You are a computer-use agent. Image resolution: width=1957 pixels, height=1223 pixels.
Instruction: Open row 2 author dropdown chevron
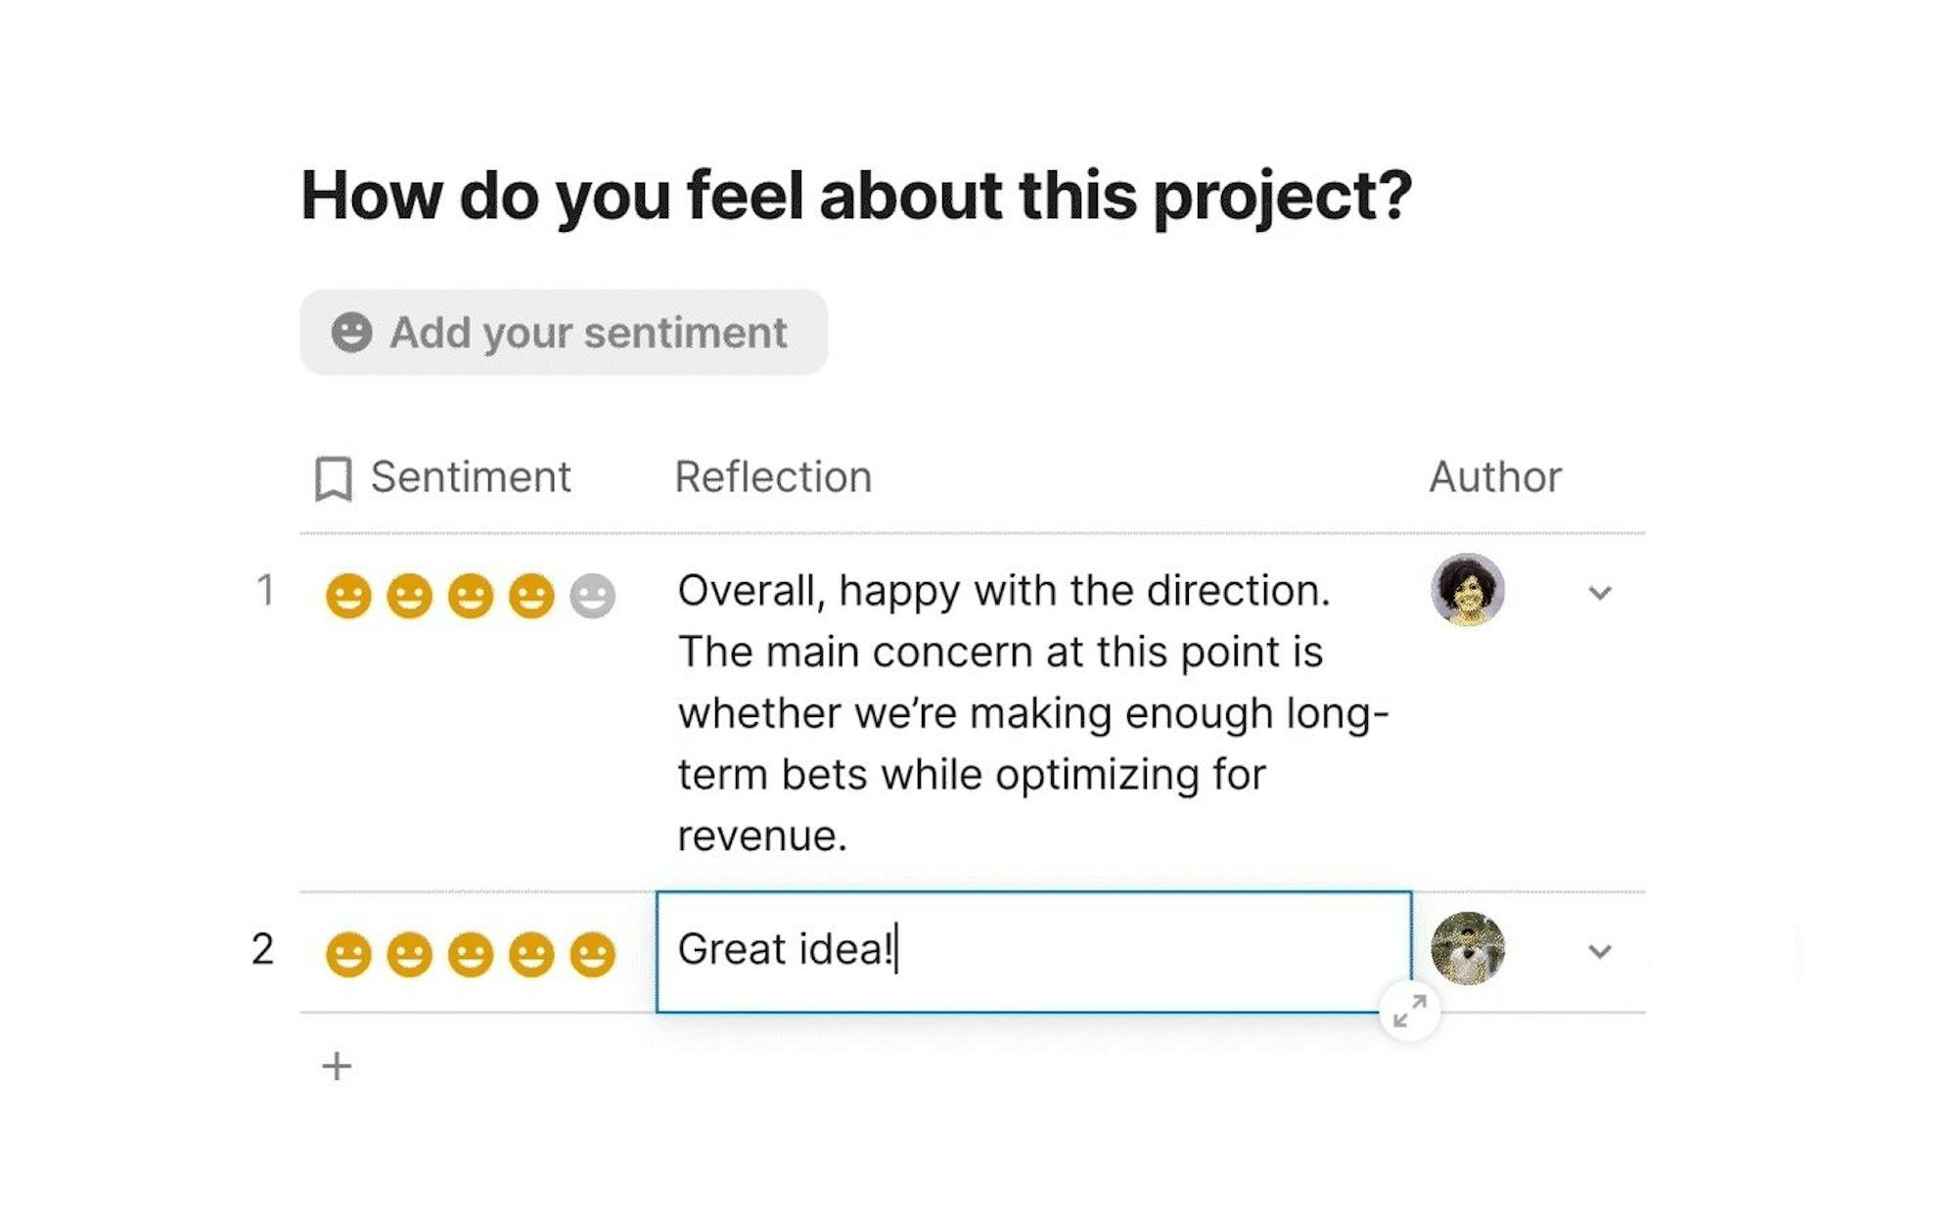coord(1600,951)
